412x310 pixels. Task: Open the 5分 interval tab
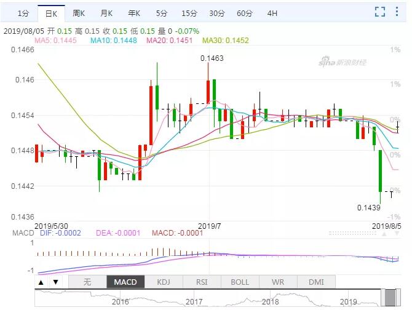point(161,13)
